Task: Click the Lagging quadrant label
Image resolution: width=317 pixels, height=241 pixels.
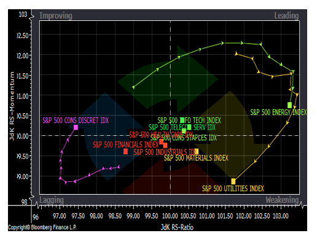Action: (x=52, y=200)
